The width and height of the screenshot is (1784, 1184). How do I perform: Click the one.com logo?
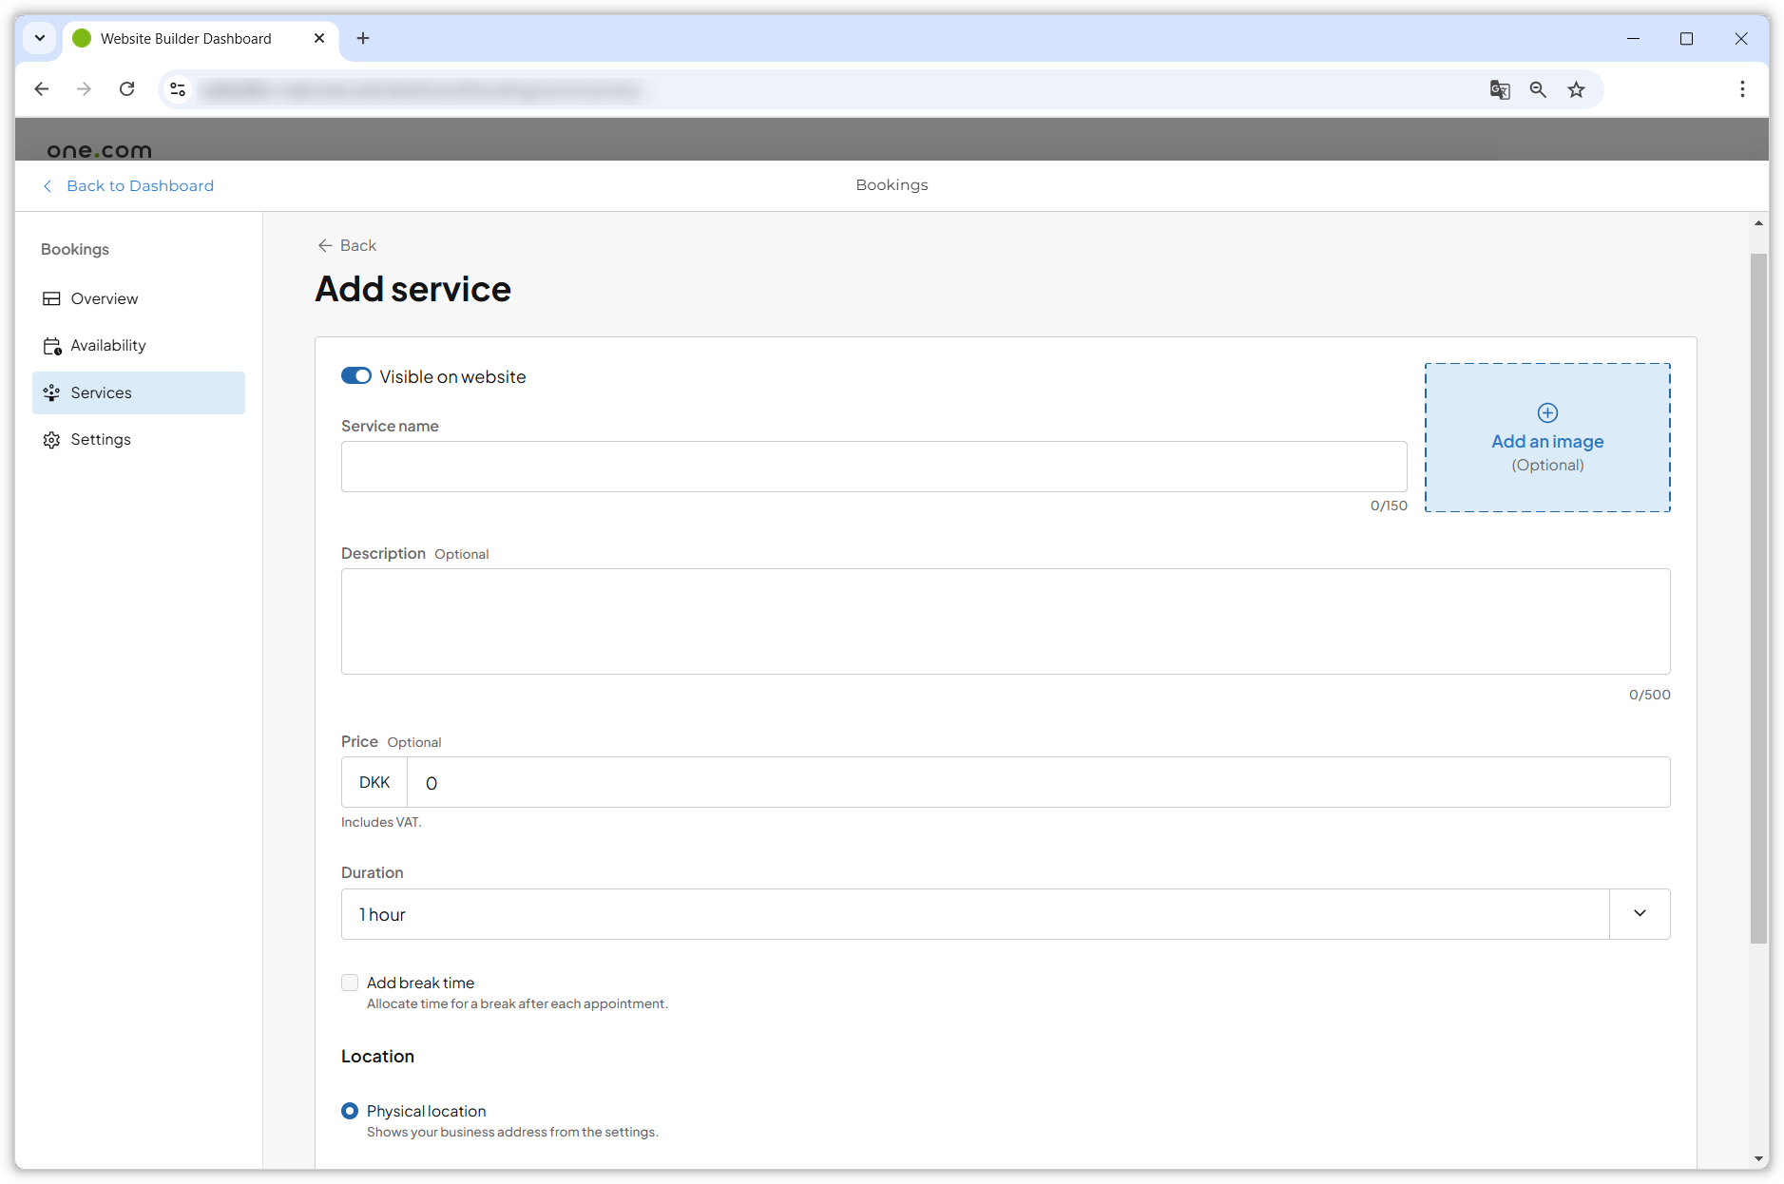pyautogui.click(x=99, y=149)
